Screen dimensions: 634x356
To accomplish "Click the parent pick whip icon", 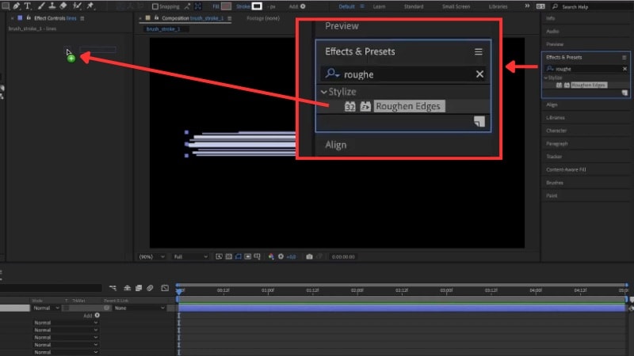I will 107,308.
